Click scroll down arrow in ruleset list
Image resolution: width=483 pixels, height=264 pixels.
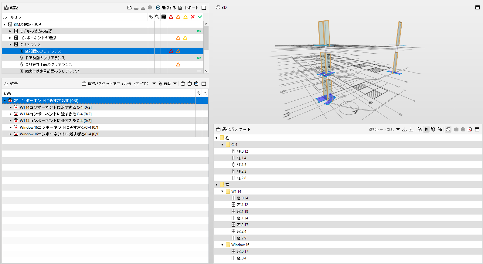tap(206, 71)
